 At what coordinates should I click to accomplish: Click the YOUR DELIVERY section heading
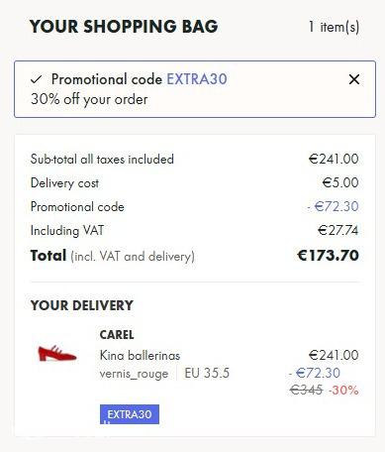82,305
